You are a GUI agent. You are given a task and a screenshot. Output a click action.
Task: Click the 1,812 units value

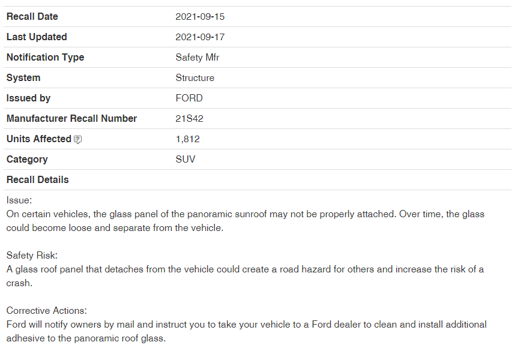188,139
